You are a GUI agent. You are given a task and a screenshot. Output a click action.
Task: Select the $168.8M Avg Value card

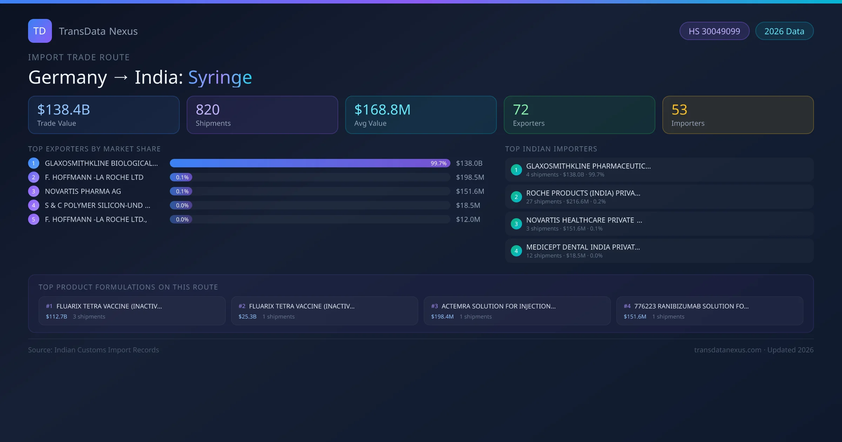tap(421, 115)
